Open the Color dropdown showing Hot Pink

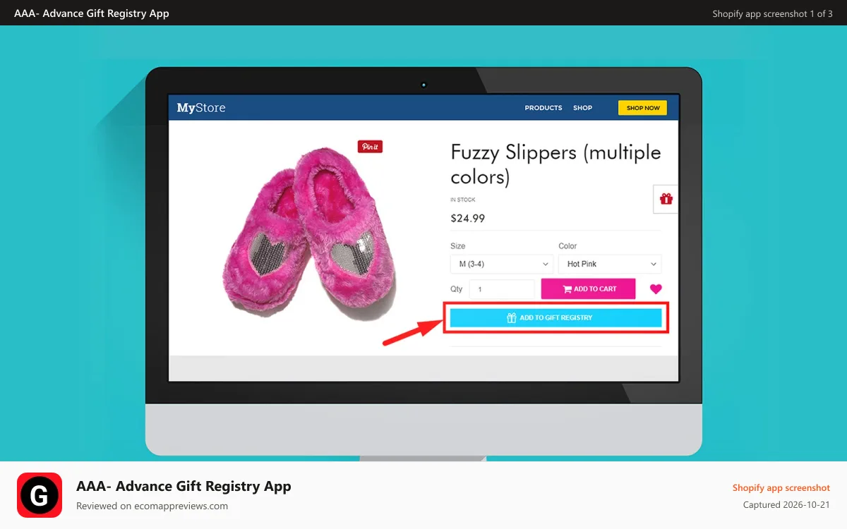coord(610,264)
